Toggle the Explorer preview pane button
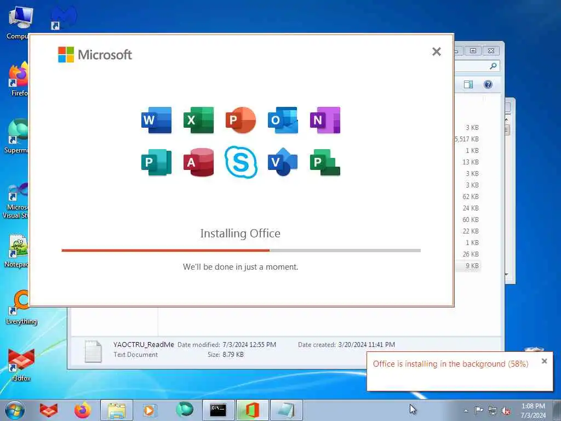This screenshot has height=421, width=561. pos(468,84)
